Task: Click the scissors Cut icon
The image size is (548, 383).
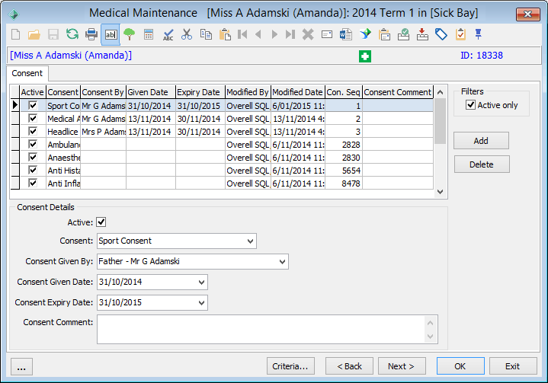Action: [x=187, y=34]
